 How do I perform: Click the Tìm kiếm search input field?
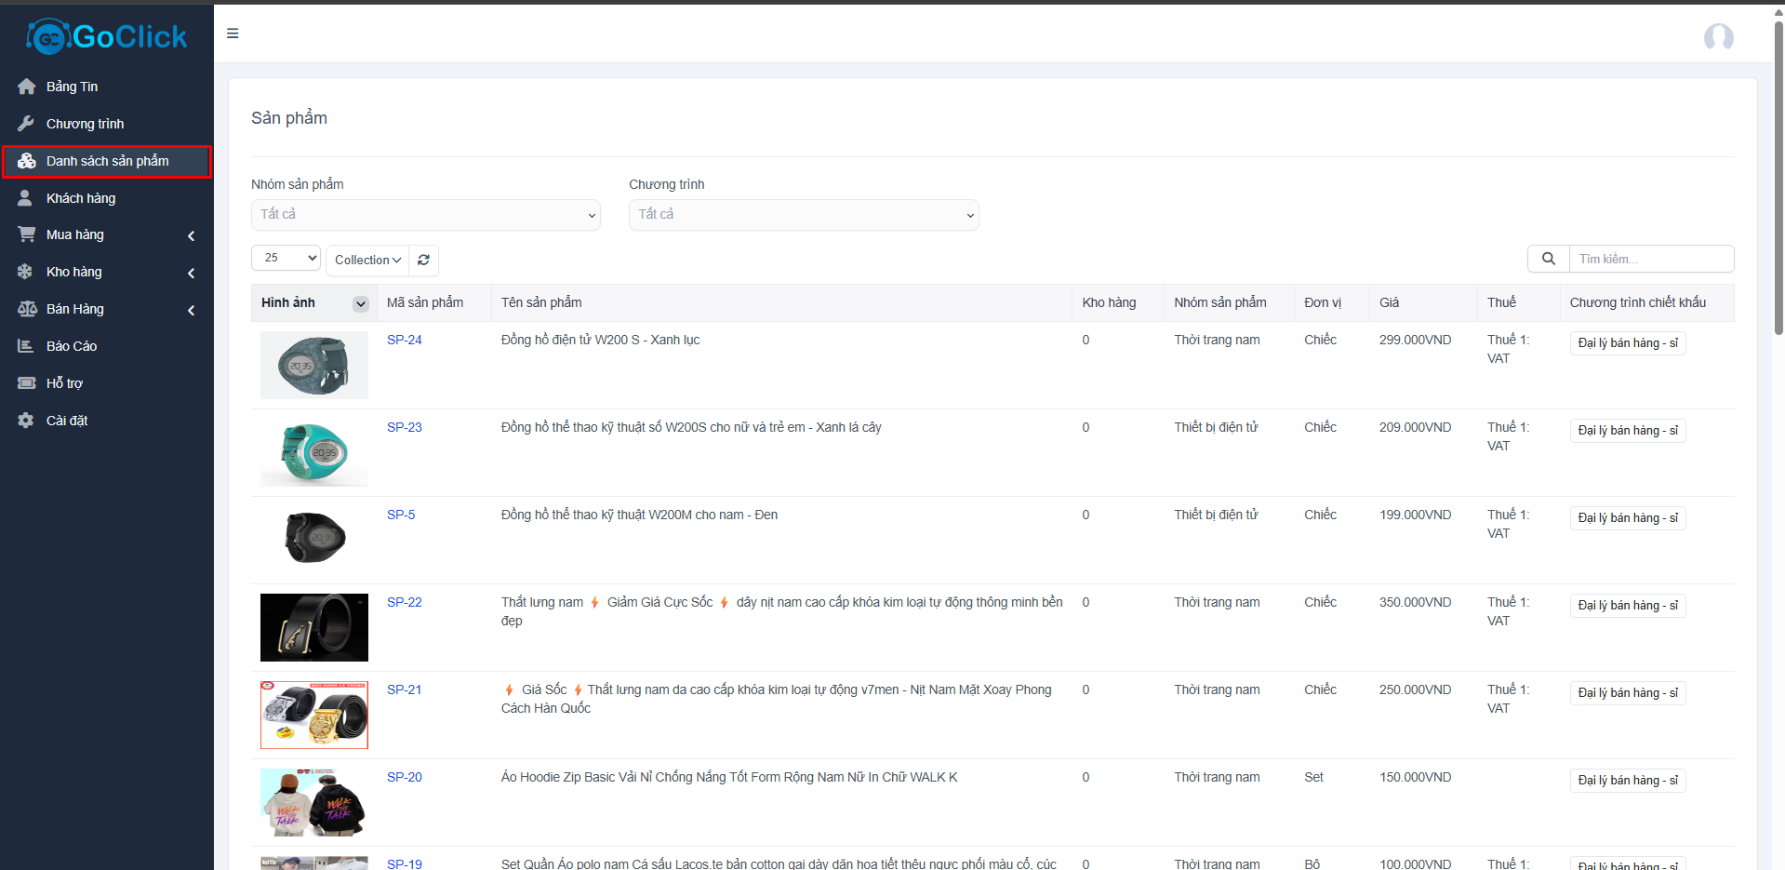pyautogui.click(x=1650, y=259)
